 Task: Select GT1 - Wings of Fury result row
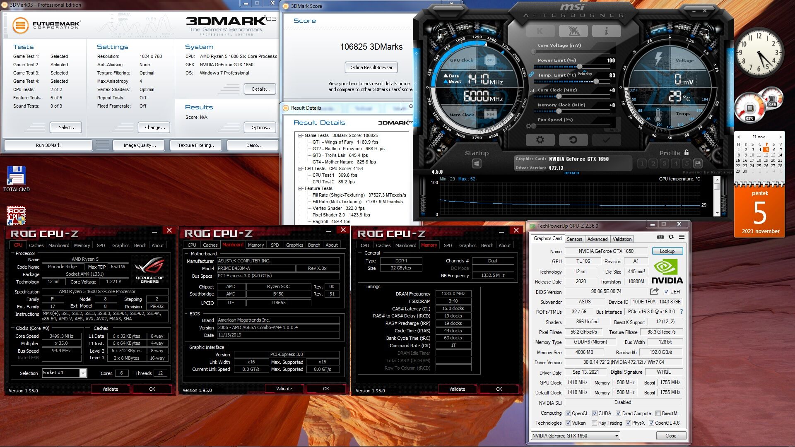point(345,142)
